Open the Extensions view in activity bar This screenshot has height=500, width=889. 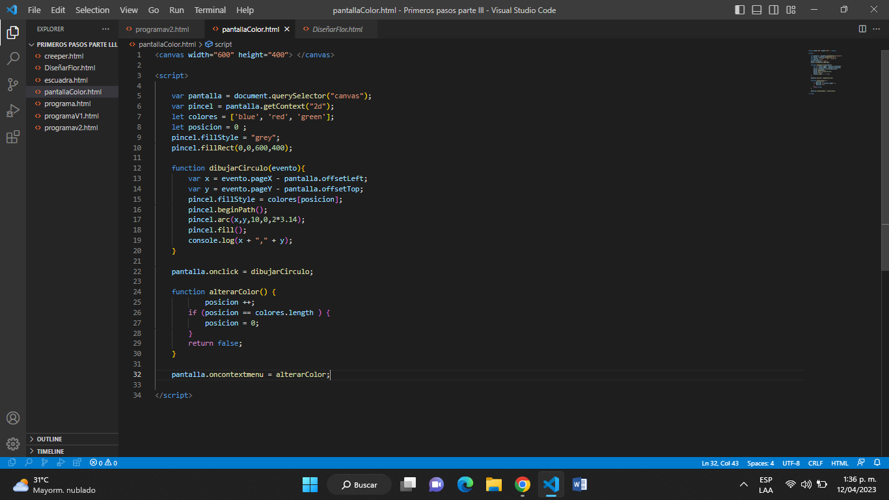(x=13, y=137)
